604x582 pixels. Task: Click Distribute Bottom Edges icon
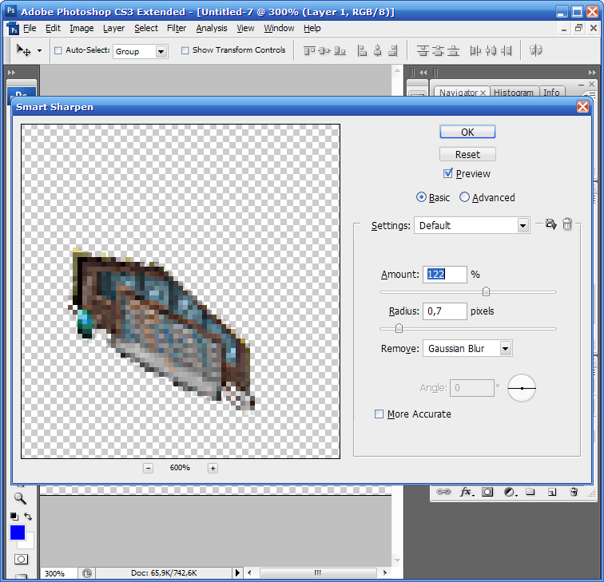(453, 50)
